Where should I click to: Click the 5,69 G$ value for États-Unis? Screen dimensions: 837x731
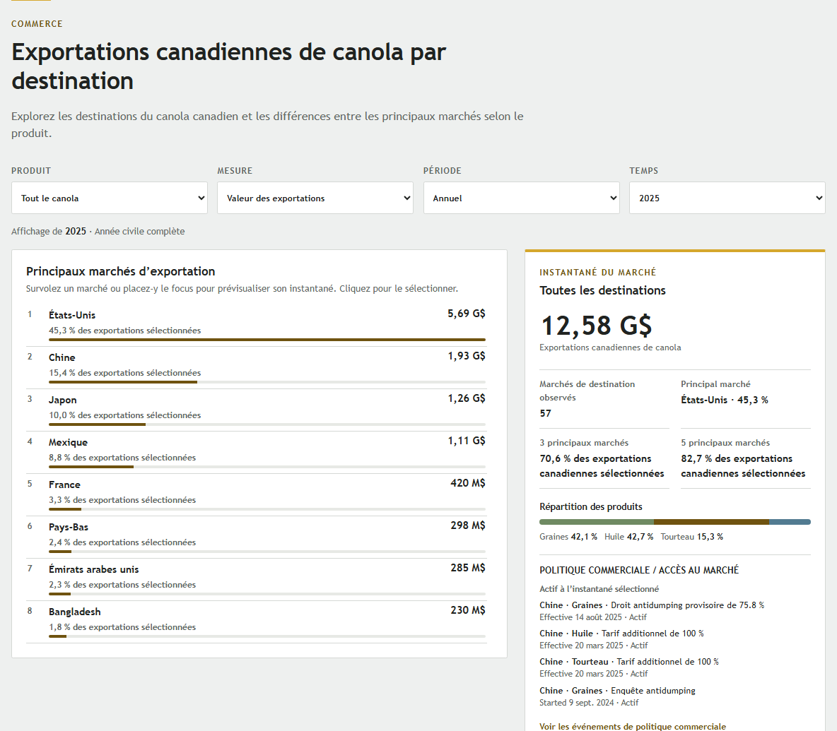coord(466,314)
